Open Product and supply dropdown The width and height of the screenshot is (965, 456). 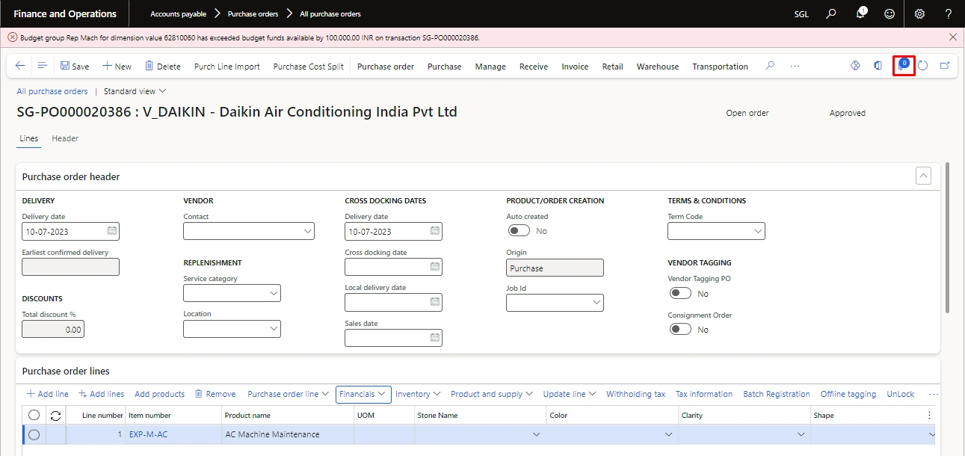(492, 394)
